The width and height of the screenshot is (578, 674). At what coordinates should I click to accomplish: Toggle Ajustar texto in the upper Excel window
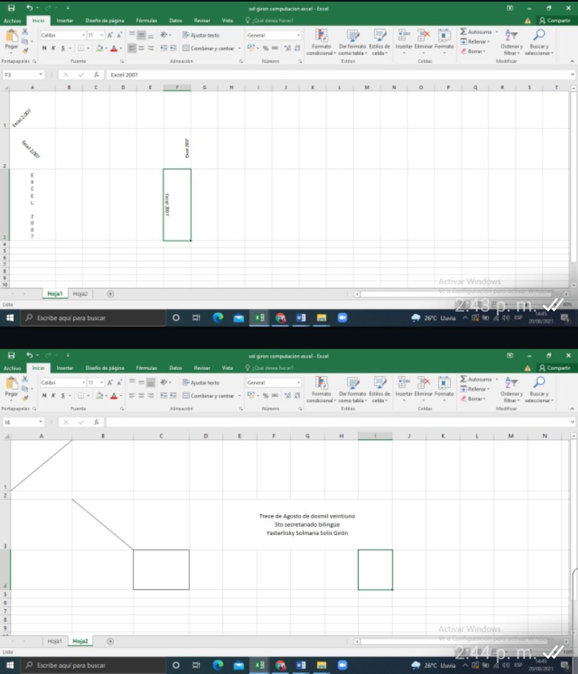point(201,35)
